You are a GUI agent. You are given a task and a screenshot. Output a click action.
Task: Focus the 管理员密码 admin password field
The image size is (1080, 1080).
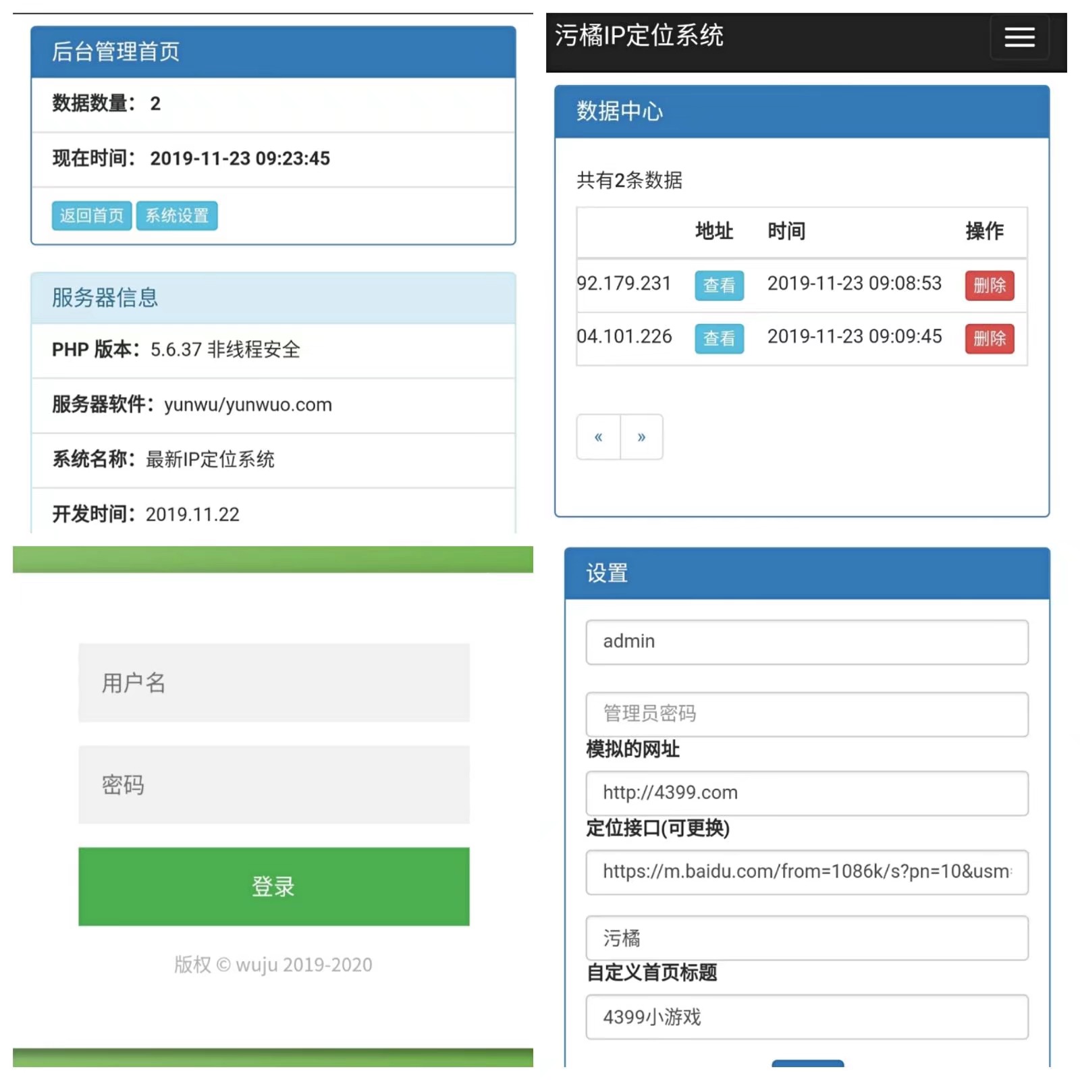(807, 713)
